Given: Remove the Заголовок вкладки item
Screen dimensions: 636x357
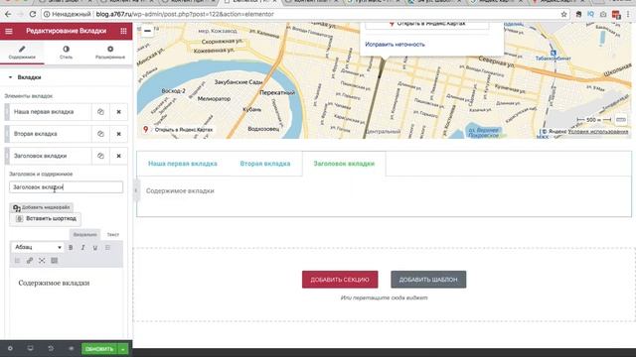Looking at the screenshot, I should tap(119, 156).
